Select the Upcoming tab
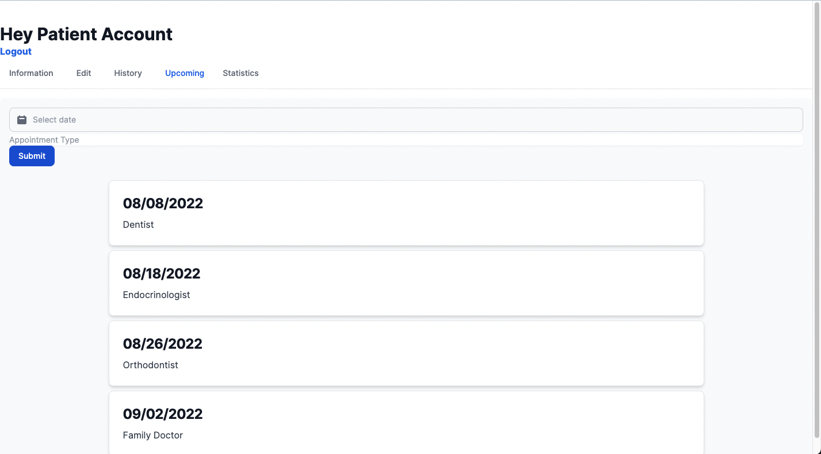821x454 pixels. tap(184, 73)
